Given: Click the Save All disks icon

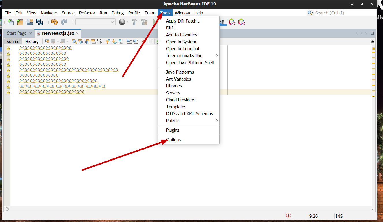Looking at the screenshot, I should click(39, 22).
